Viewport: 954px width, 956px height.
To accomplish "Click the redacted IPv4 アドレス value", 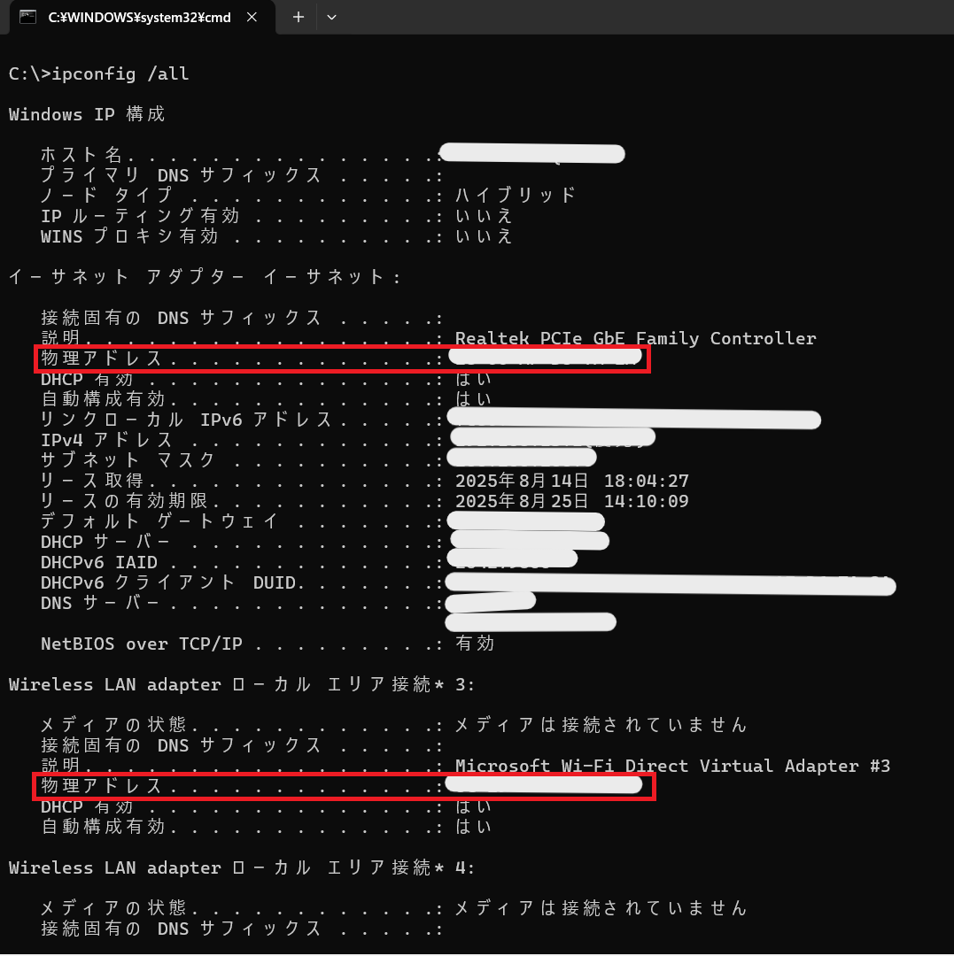I will 553,437.
